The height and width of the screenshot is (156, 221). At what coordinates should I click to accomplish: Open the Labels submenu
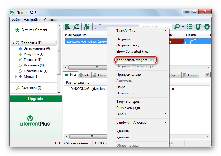click(142, 114)
